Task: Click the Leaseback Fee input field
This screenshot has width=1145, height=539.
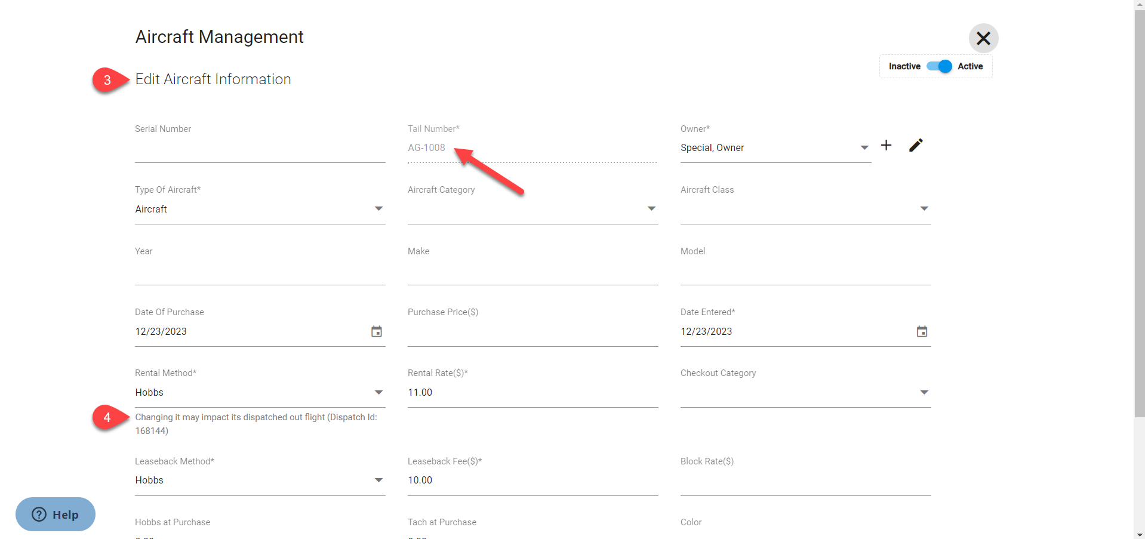Action: 533,481
